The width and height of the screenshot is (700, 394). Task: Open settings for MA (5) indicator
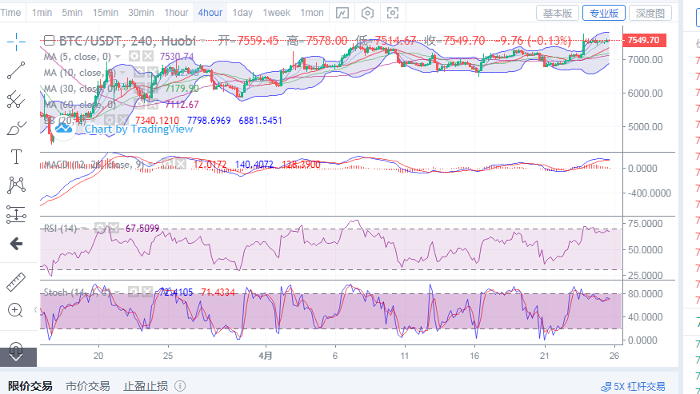click(136, 57)
